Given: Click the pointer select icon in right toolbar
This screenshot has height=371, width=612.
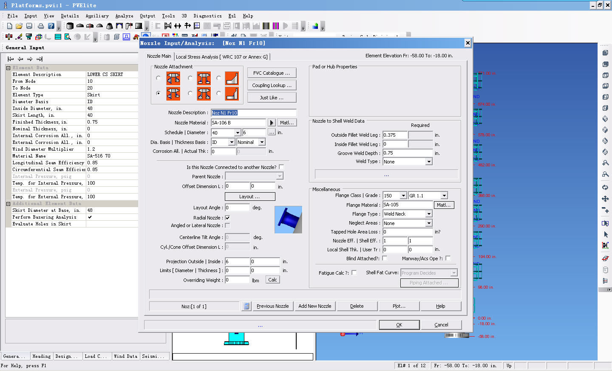Looking at the screenshot, I should (605, 234).
